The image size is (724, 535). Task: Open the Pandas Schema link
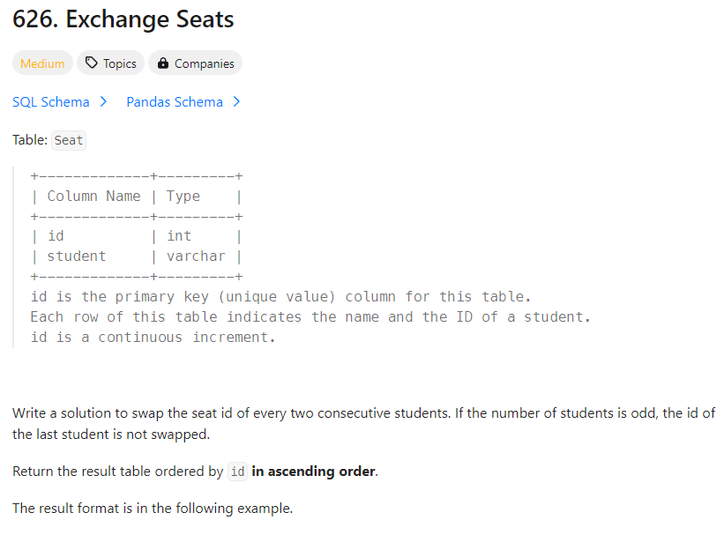click(175, 102)
